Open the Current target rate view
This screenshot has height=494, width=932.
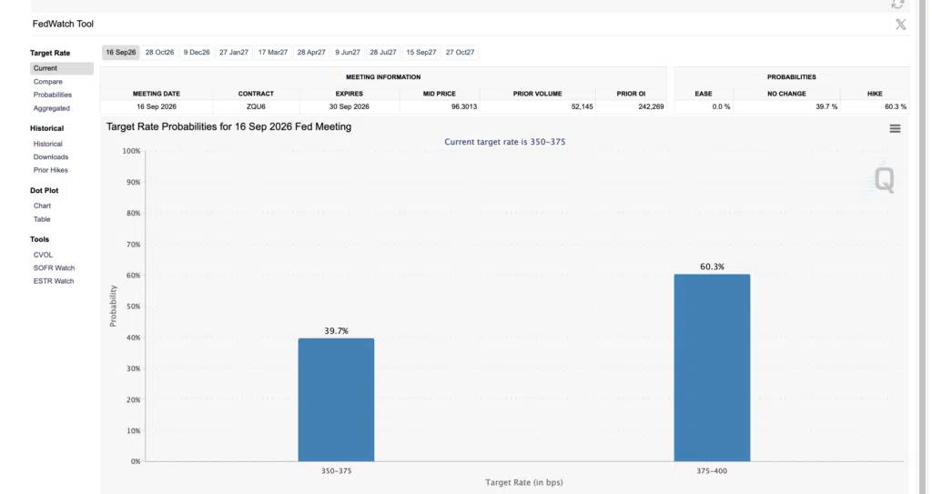point(62,68)
